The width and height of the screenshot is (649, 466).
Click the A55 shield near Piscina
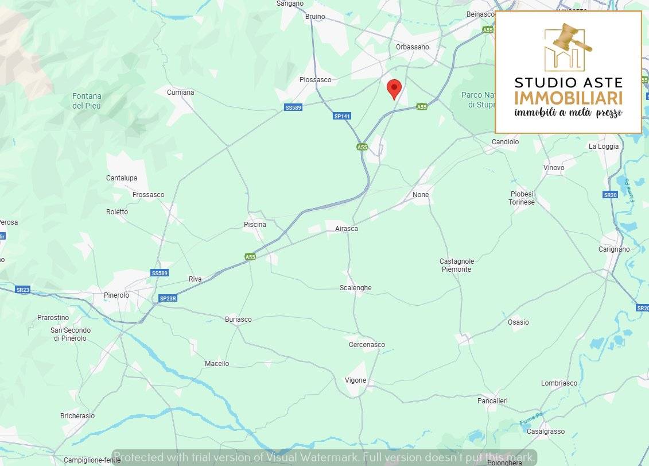click(x=250, y=257)
